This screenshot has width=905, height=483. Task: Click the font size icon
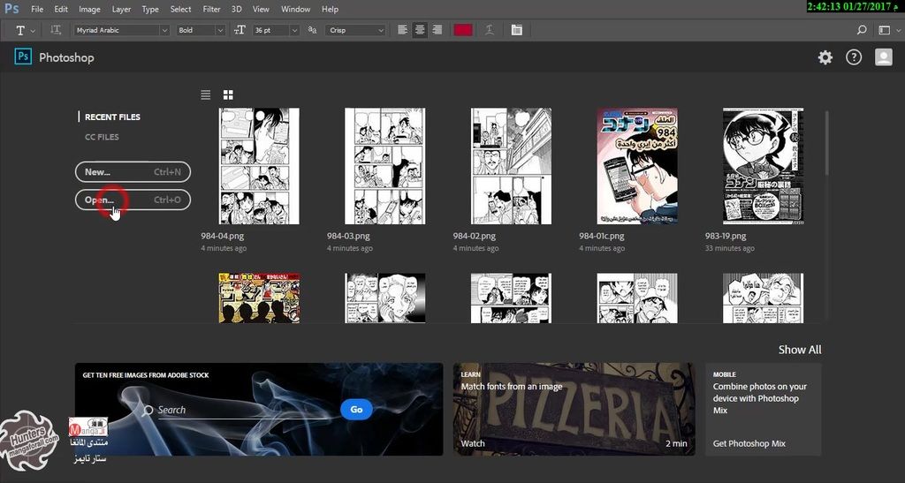click(x=240, y=30)
